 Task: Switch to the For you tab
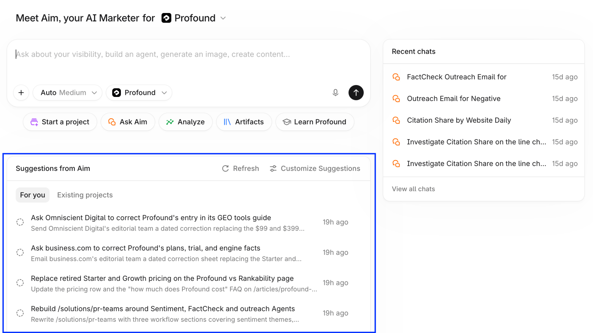pyautogui.click(x=32, y=195)
